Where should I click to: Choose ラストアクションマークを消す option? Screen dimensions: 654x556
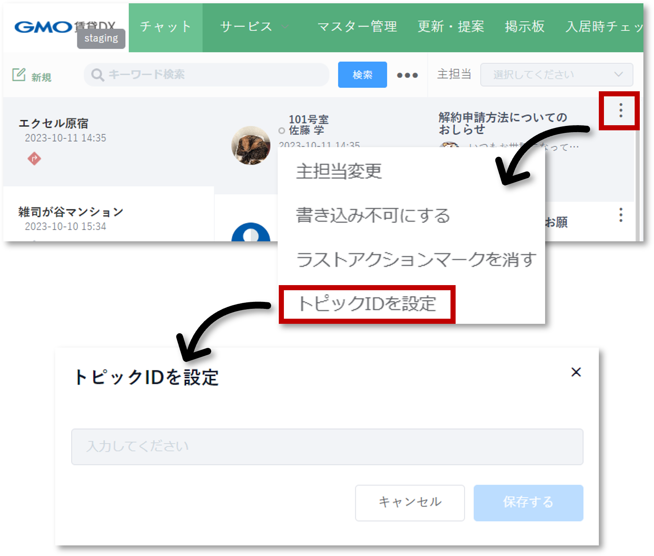tap(415, 260)
